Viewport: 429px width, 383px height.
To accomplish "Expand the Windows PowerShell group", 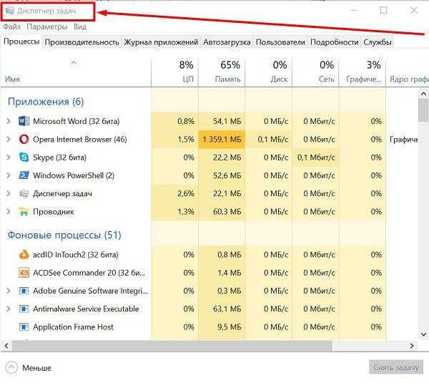I will coord(9,175).
